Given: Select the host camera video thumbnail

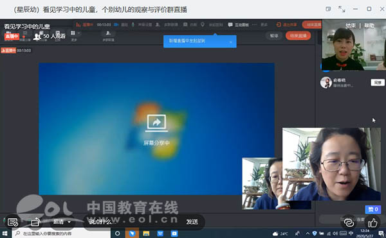Looking at the screenshot, I should tap(354, 45).
